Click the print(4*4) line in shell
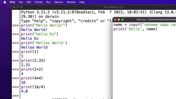The height and width of the screenshot is (99, 176). click(x=32, y=78)
